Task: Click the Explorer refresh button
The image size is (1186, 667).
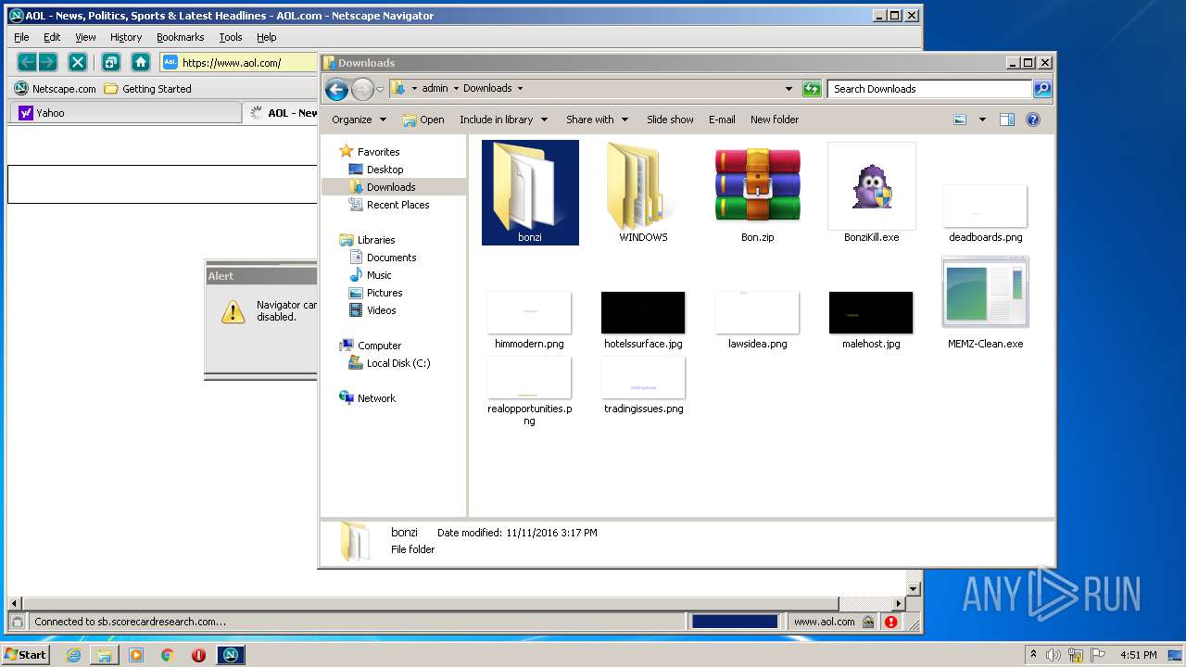Action: tap(812, 89)
